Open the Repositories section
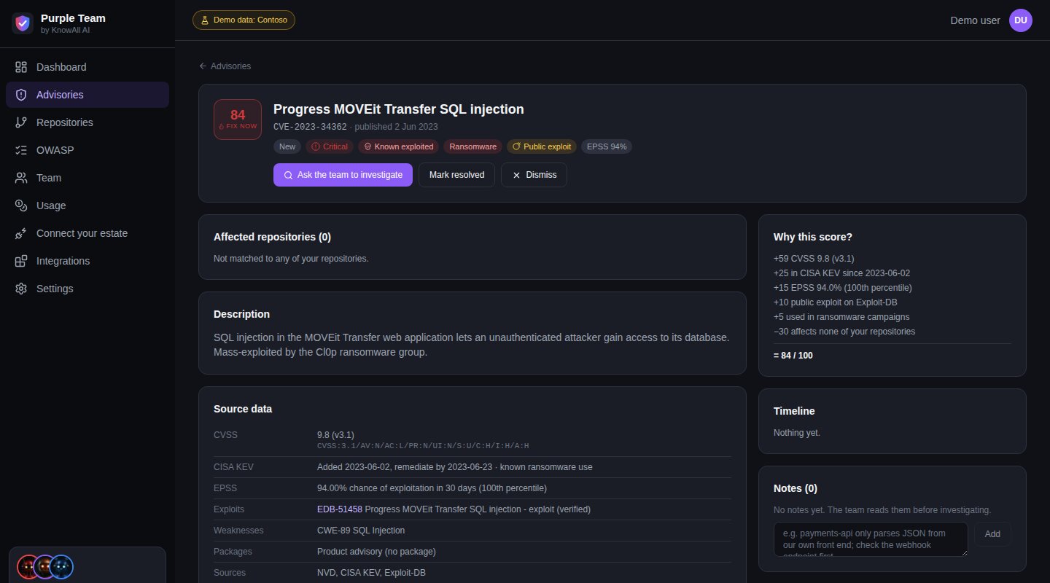This screenshot has height=583, width=1050. [87, 122]
